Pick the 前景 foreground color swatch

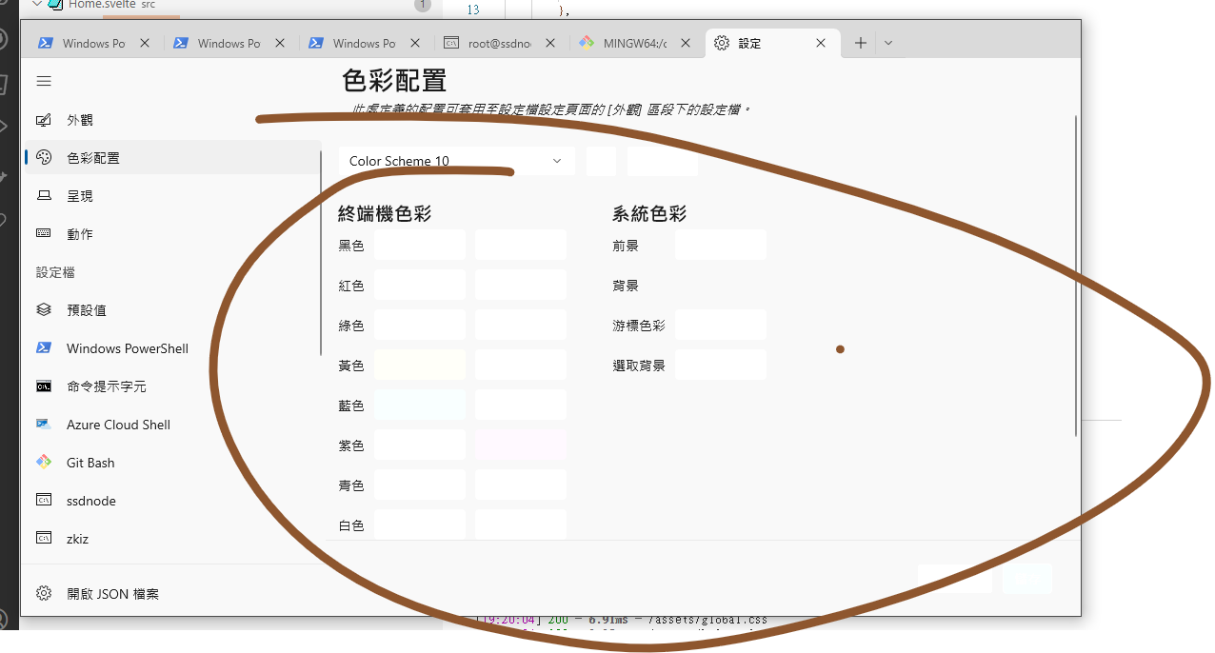coord(721,245)
